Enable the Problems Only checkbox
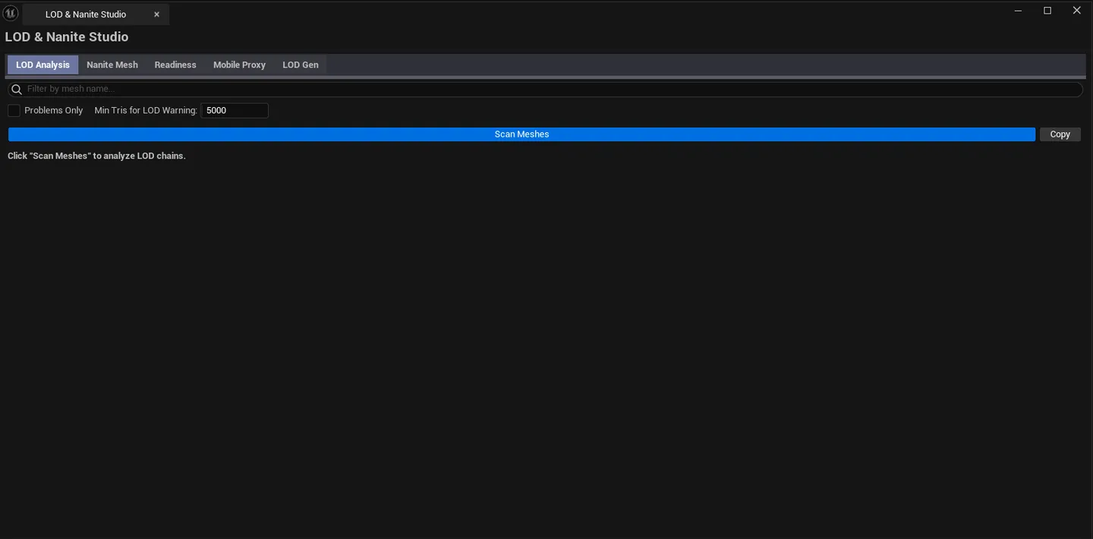Screen dimensions: 1093x539 [14, 111]
